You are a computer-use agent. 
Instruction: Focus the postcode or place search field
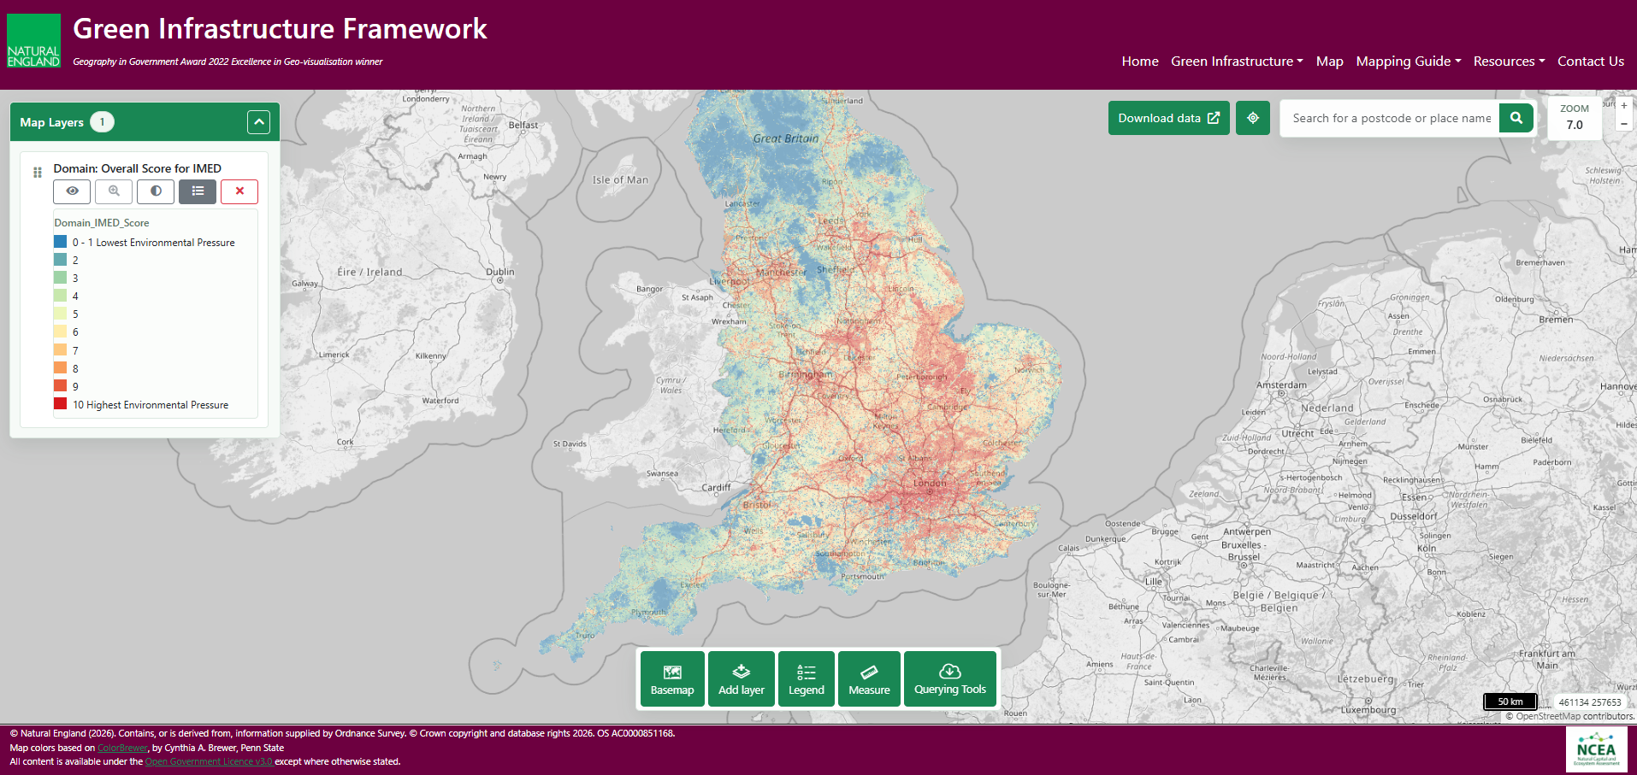[1391, 118]
